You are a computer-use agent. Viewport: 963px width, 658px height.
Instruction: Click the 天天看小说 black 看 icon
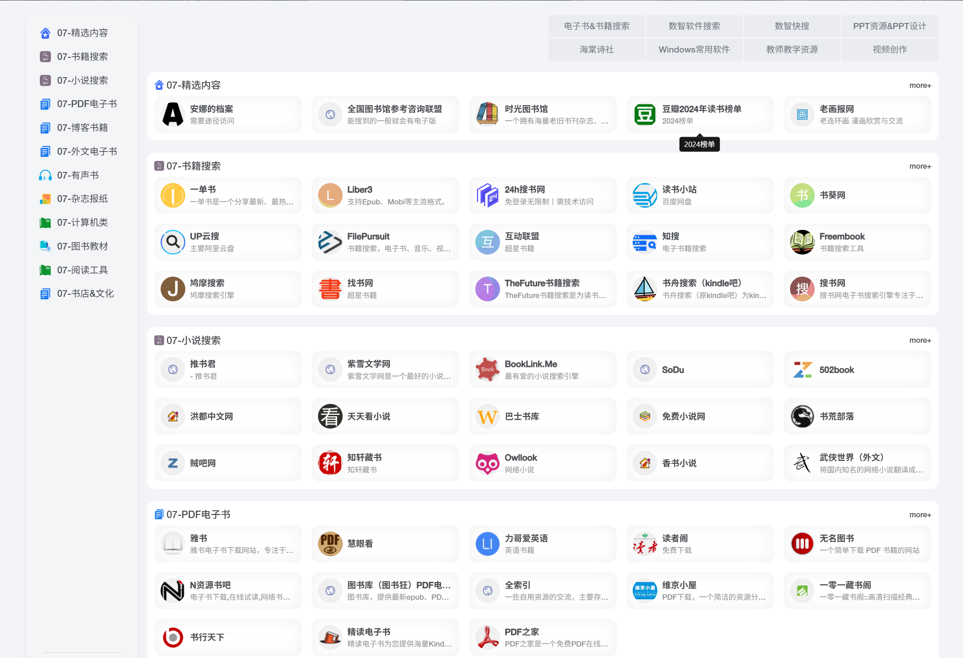point(330,417)
